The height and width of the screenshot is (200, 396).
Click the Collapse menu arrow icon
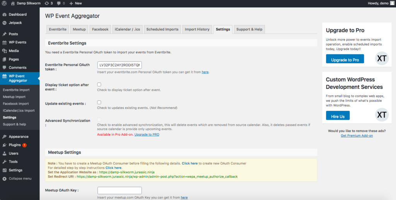(x=4, y=178)
